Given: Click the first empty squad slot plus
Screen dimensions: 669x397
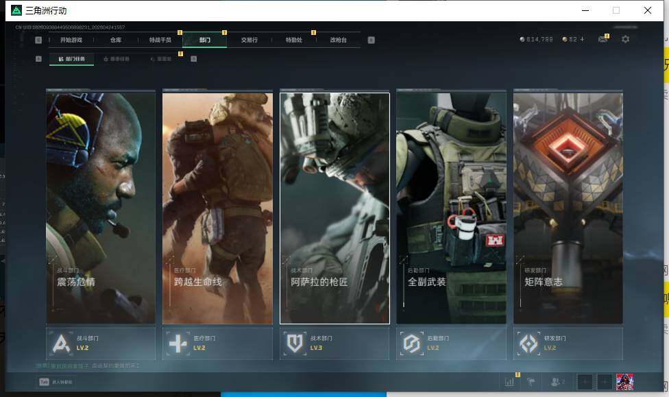Looking at the screenshot, I should pyautogui.click(x=585, y=382).
